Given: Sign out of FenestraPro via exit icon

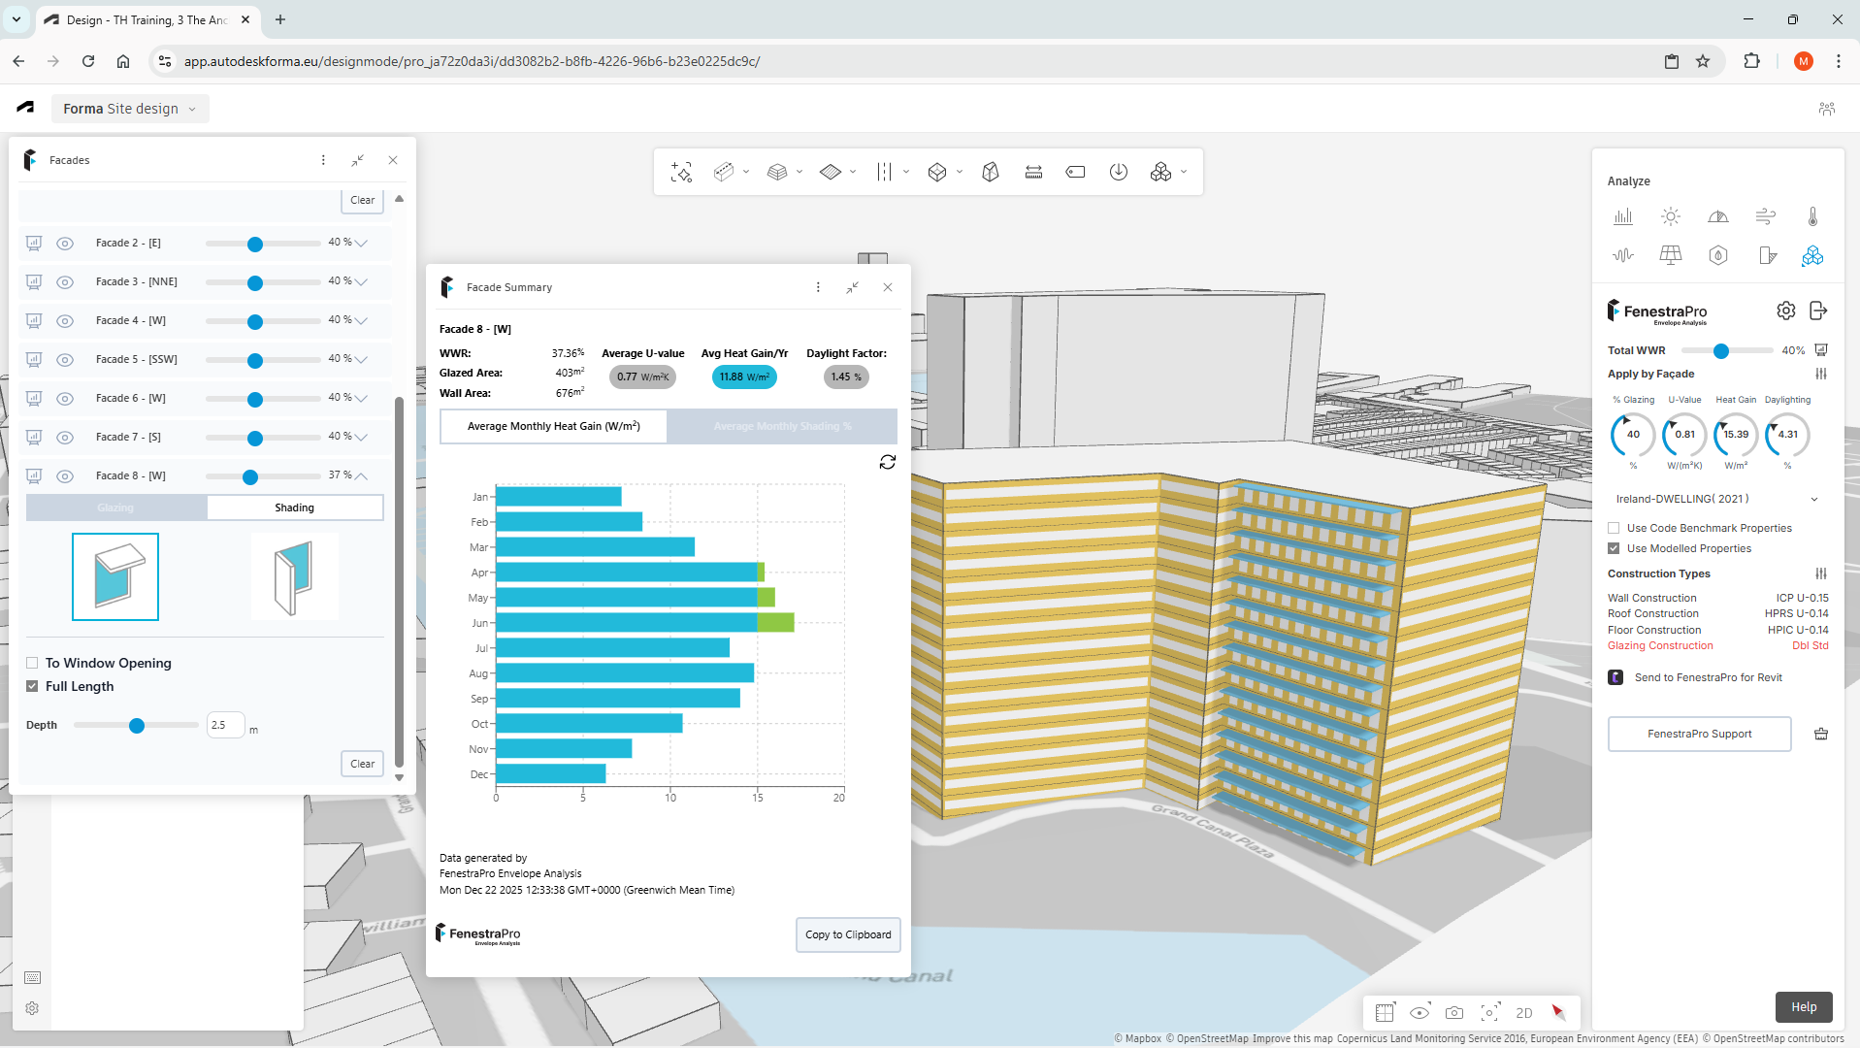Looking at the screenshot, I should pyautogui.click(x=1819, y=311).
